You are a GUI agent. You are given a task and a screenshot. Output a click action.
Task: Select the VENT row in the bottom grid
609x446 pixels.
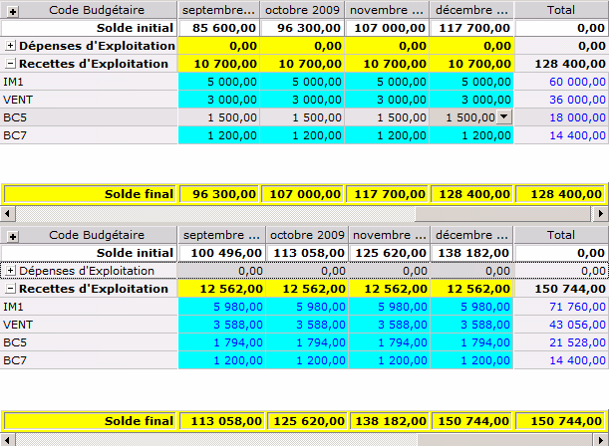[88, 325]
